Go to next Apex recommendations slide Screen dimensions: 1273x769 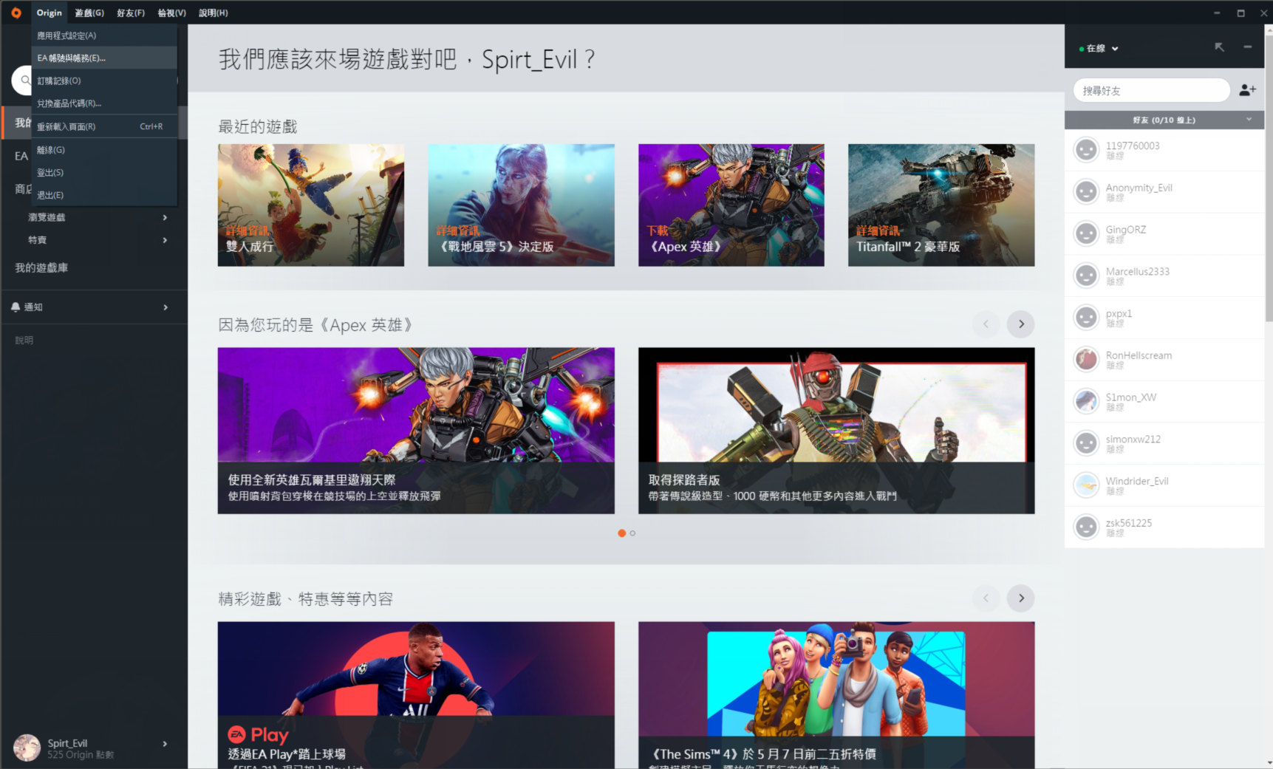[x=1021, y=324]
